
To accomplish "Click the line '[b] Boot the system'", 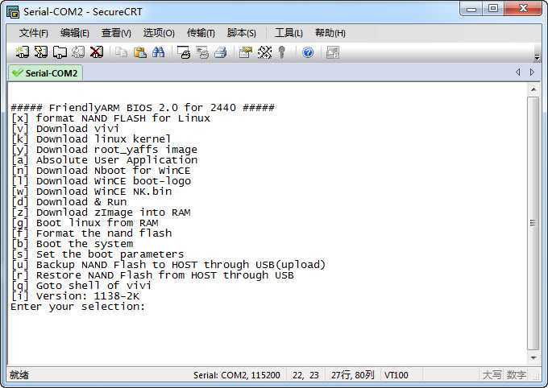I will tap(72, 244).
